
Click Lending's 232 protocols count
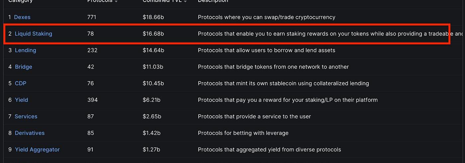click(92, 50)
